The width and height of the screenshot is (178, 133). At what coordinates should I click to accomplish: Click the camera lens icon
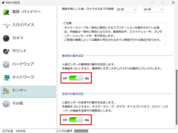[6, 38]
